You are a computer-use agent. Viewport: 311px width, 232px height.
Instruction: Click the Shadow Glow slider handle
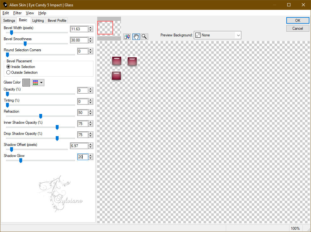21,161
